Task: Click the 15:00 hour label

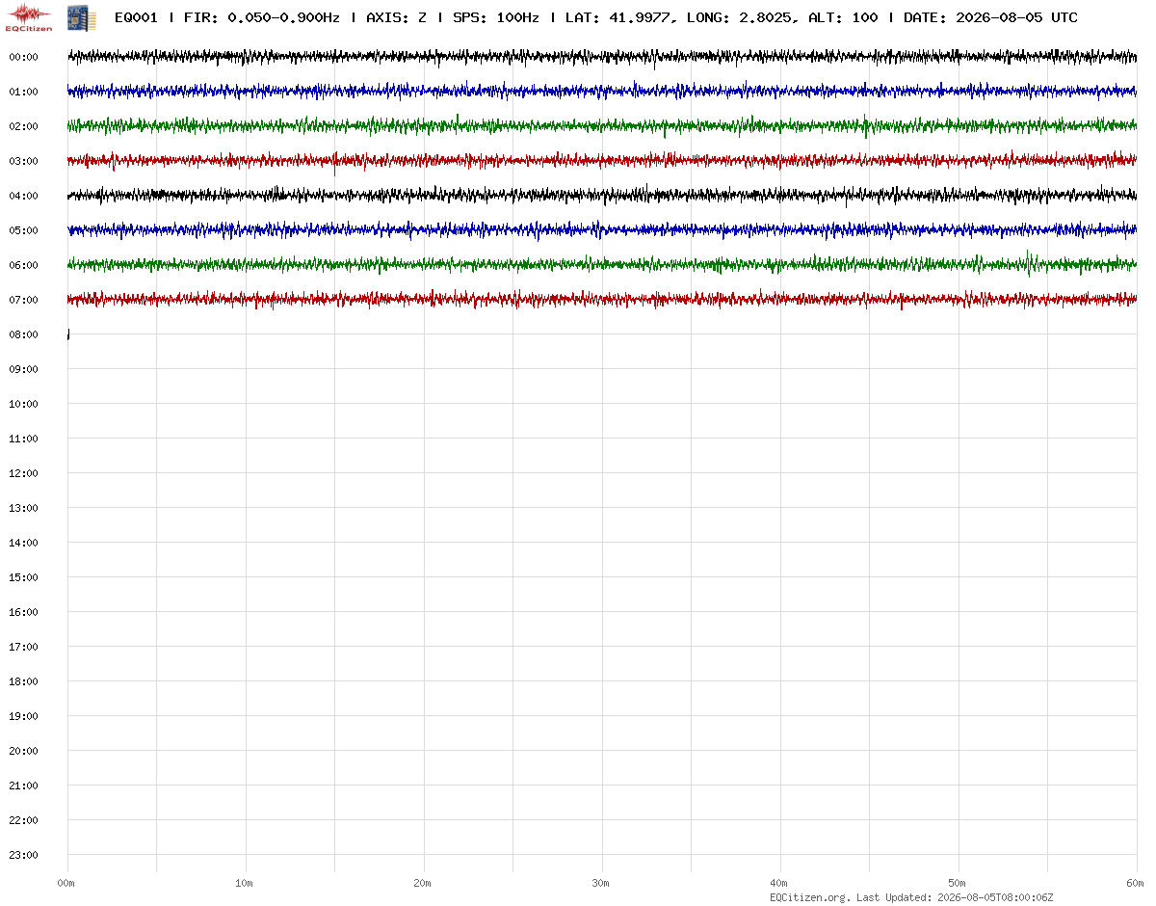Action: pos(23,577)
